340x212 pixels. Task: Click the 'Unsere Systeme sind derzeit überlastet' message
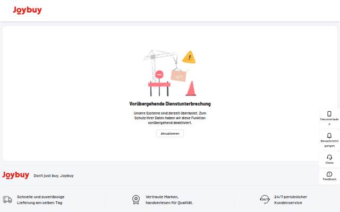170,118
